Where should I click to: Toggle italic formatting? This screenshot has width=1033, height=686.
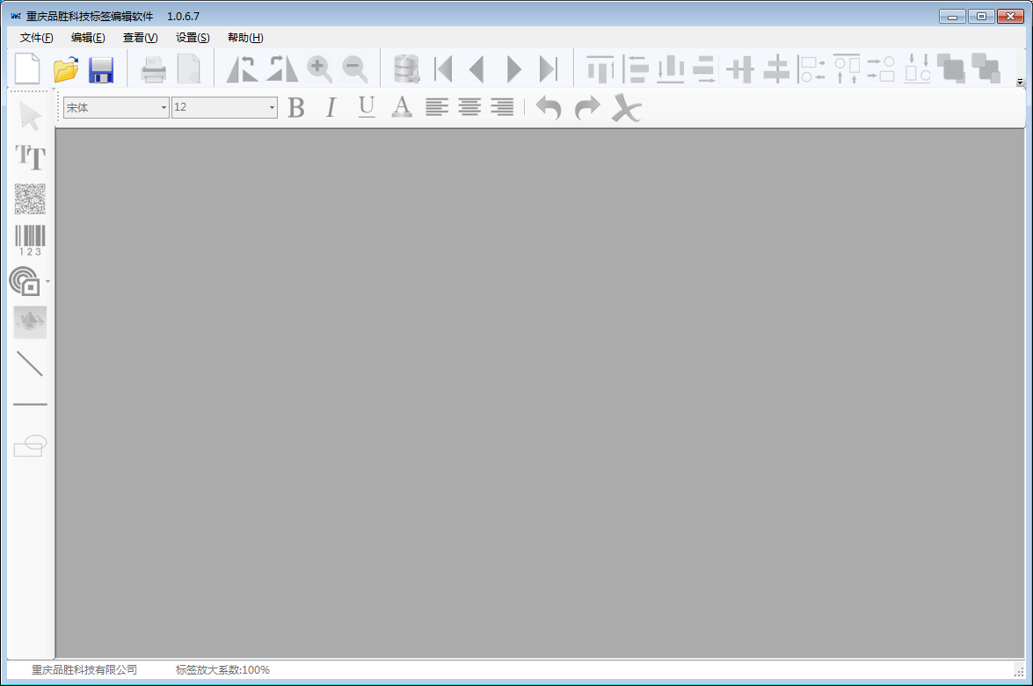click(x=331, y=107)
